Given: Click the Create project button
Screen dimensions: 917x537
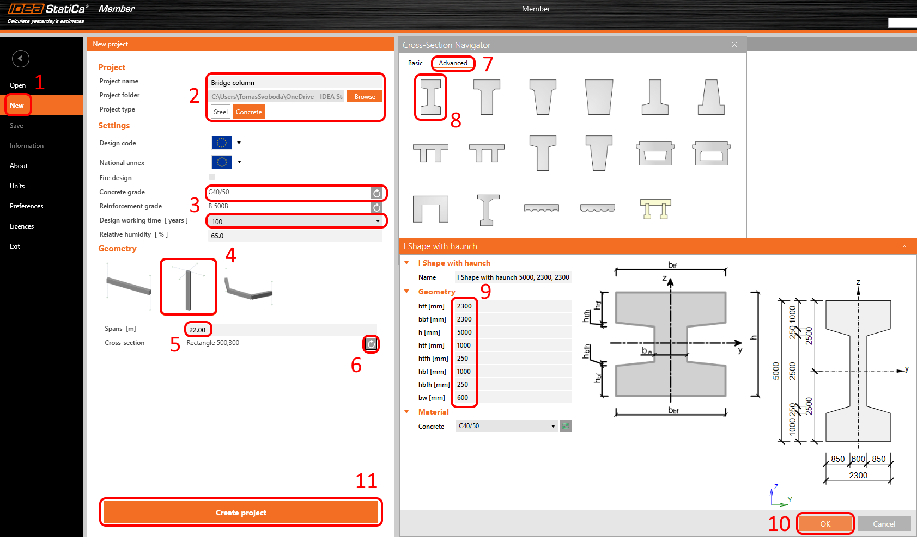Looking at the screenshot, I should [x=241, y=513].
